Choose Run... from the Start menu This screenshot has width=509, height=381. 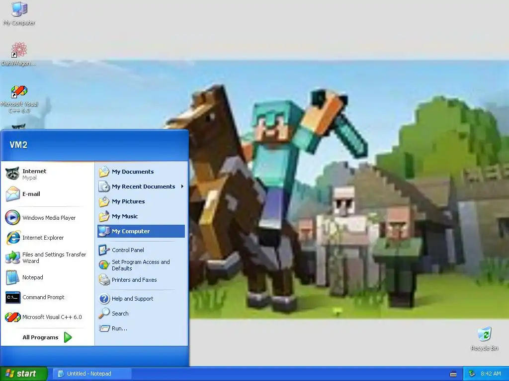coord(141,328)
